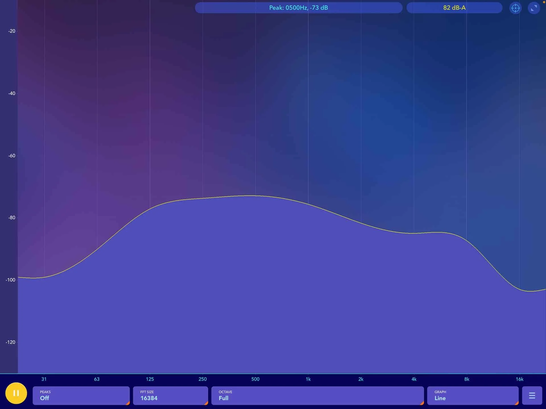Click the -20 dB axis label

[12, 31]
